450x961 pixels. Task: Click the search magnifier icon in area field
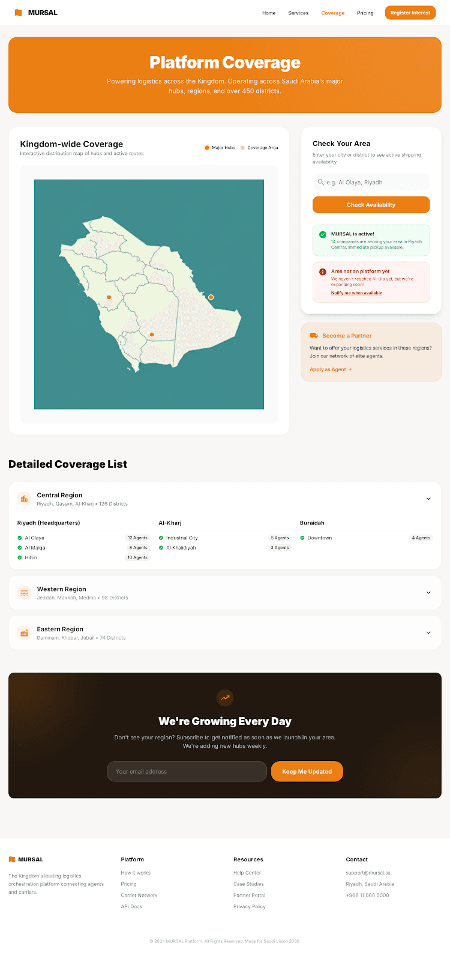tap(320, 182)
